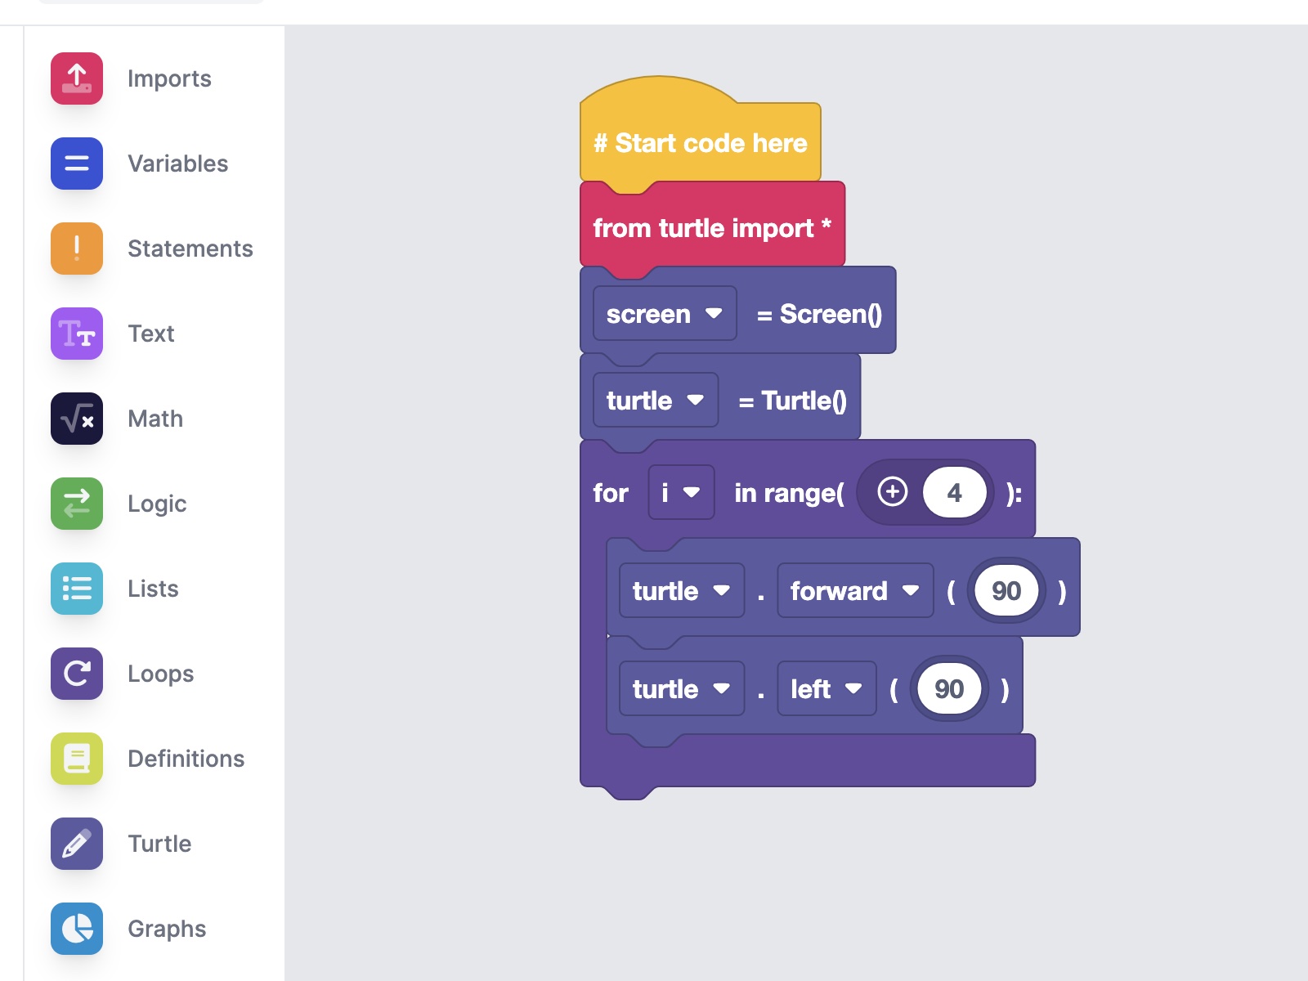Select the Start code here block

(701, 142)
